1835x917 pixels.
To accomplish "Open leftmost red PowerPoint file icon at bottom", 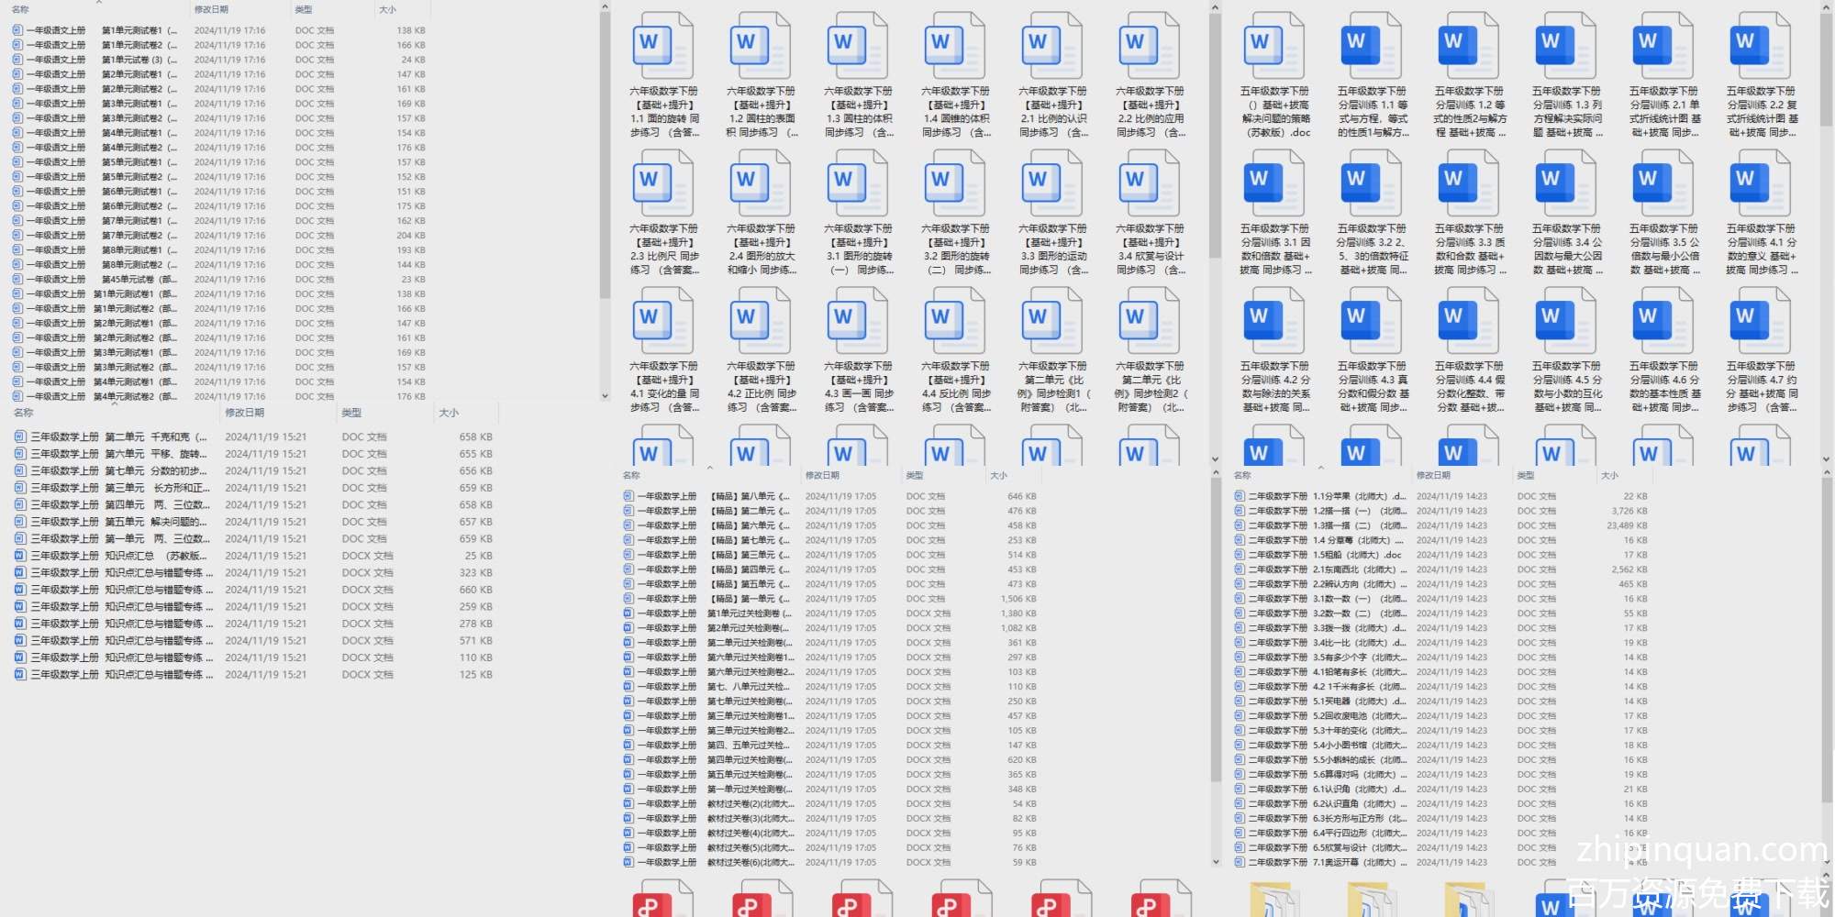I will pyautogui.click(x=662, y=900).
